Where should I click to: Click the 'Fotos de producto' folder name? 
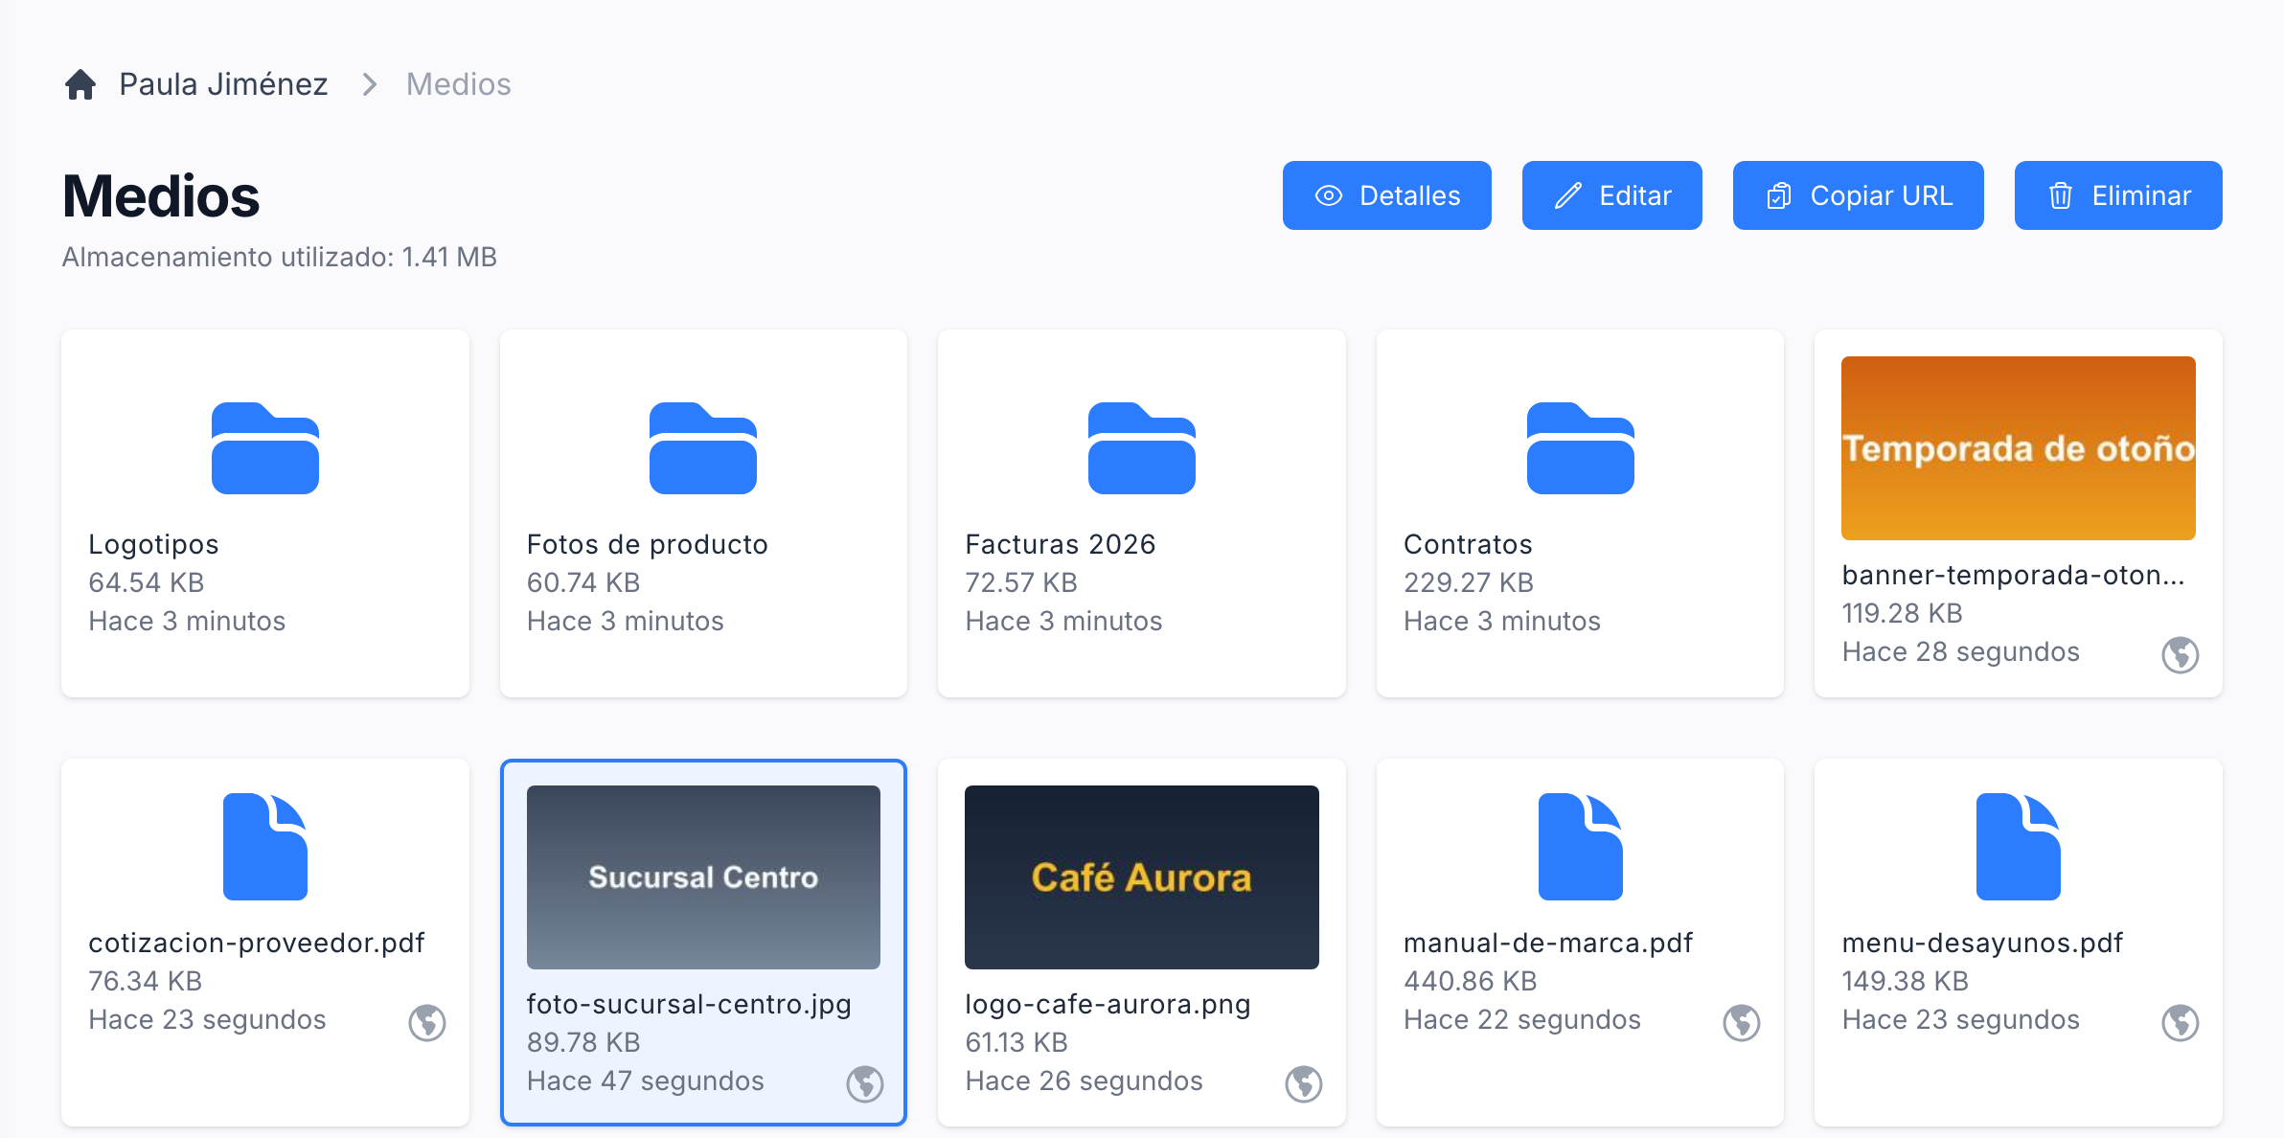pos(648,544)
